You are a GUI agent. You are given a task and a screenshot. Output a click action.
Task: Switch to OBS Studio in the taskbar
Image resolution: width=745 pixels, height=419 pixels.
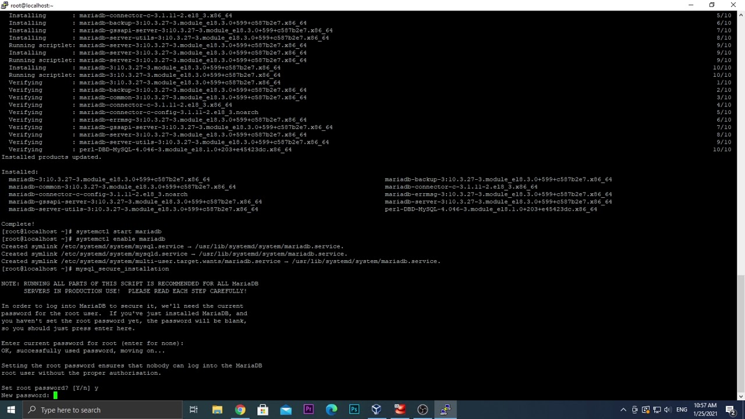[x=423, y=410]
